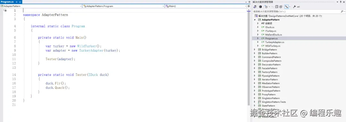The width and height of the screenshot is (346, 122).
Task: Select IDuck.cs in Solution Explorer
Action: click(x=270, y=27)
